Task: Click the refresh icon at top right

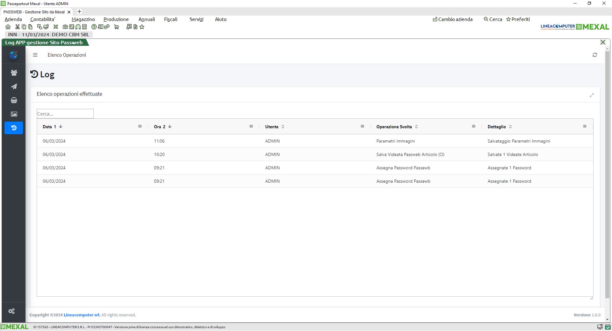Action: coord(594,55)
